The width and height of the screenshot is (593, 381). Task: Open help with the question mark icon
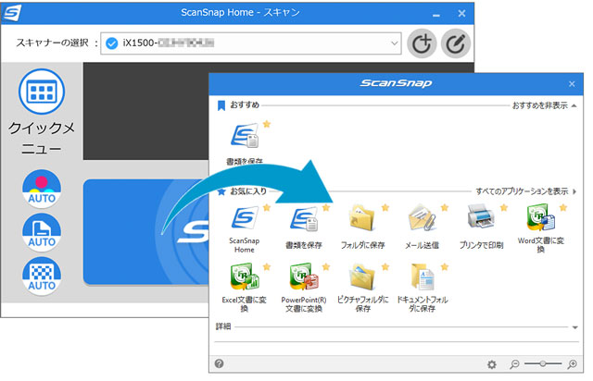[x=219, y=363]
